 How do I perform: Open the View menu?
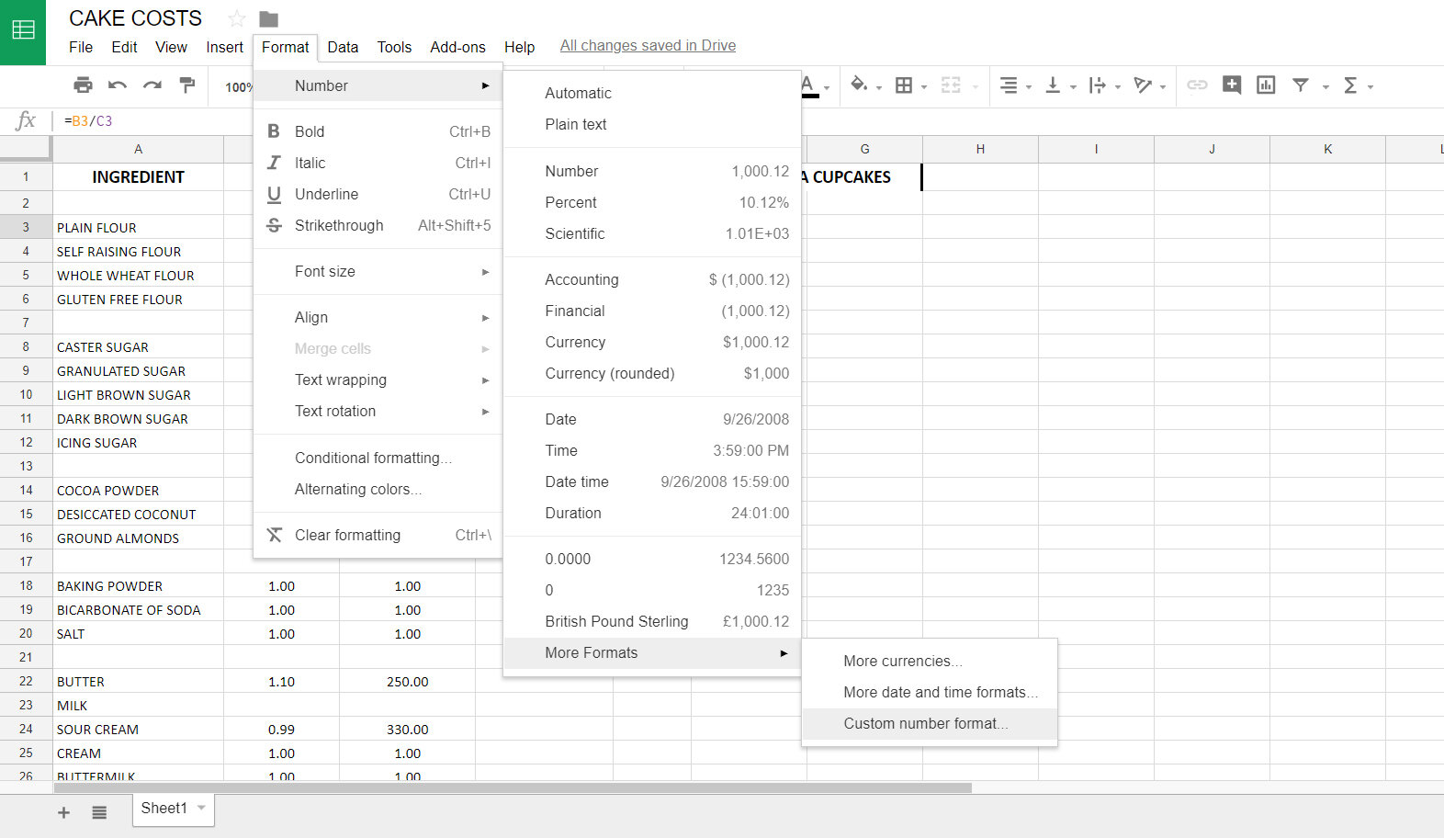point(171,47)
